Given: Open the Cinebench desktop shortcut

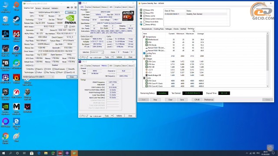Looking at the screenshot, I should click(17, 51).
